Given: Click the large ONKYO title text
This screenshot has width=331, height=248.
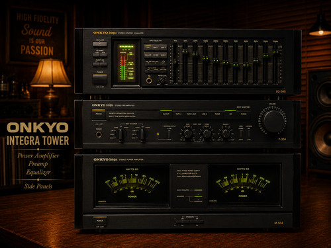Looking at the screenshot, I should [x=38, y=128].
